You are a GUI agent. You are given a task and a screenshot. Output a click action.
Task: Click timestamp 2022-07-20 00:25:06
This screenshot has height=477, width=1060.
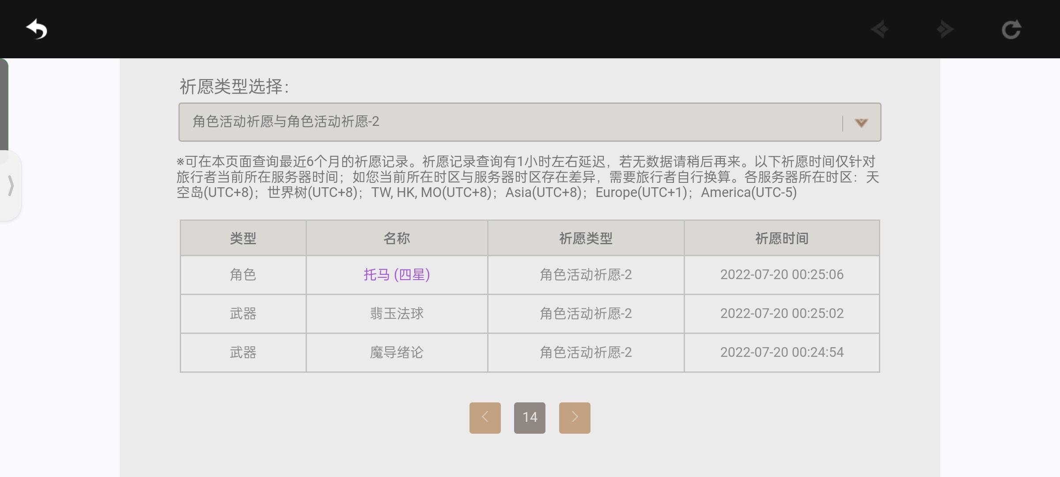click(x=782, y=275)
